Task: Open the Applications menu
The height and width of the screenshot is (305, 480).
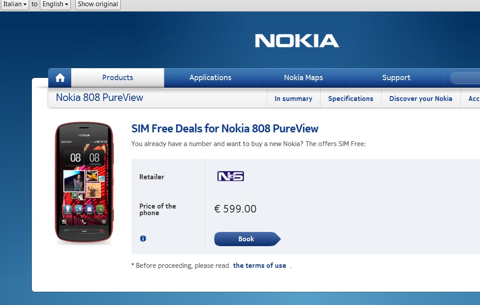Action: (210, 77)
